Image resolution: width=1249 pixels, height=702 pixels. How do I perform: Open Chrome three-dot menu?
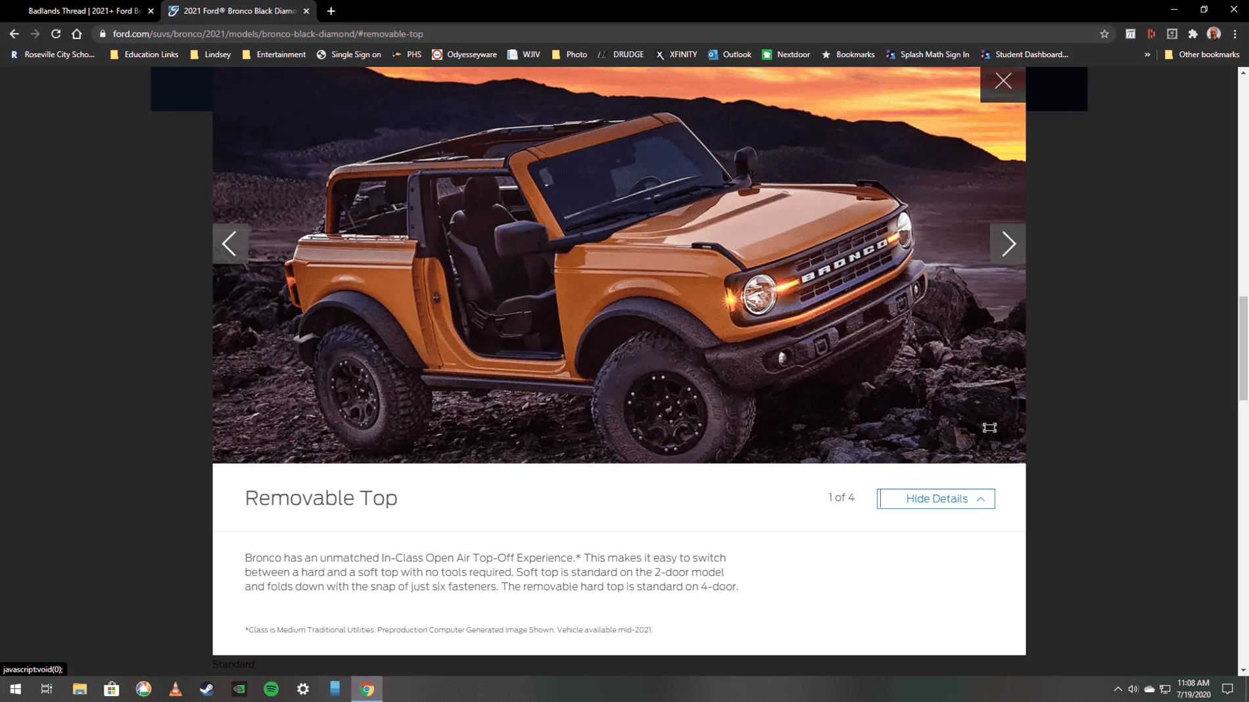point(1235,33)
